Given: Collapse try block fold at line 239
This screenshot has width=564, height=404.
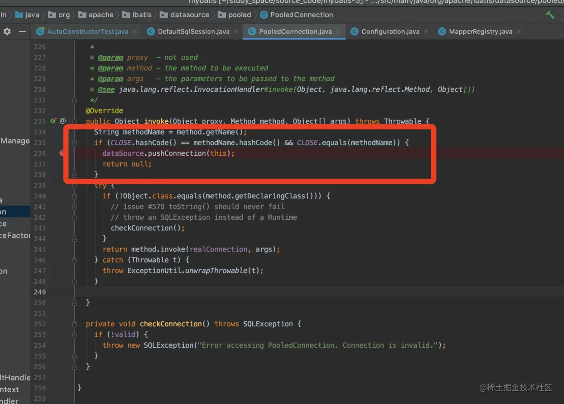Looking at the screenshot, I should pos(75,185).
